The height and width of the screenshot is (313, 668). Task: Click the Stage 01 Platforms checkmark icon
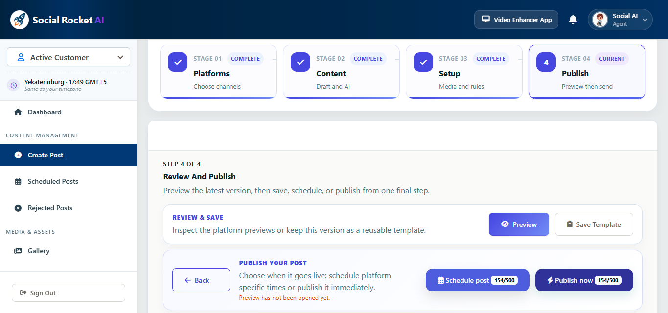178,62
